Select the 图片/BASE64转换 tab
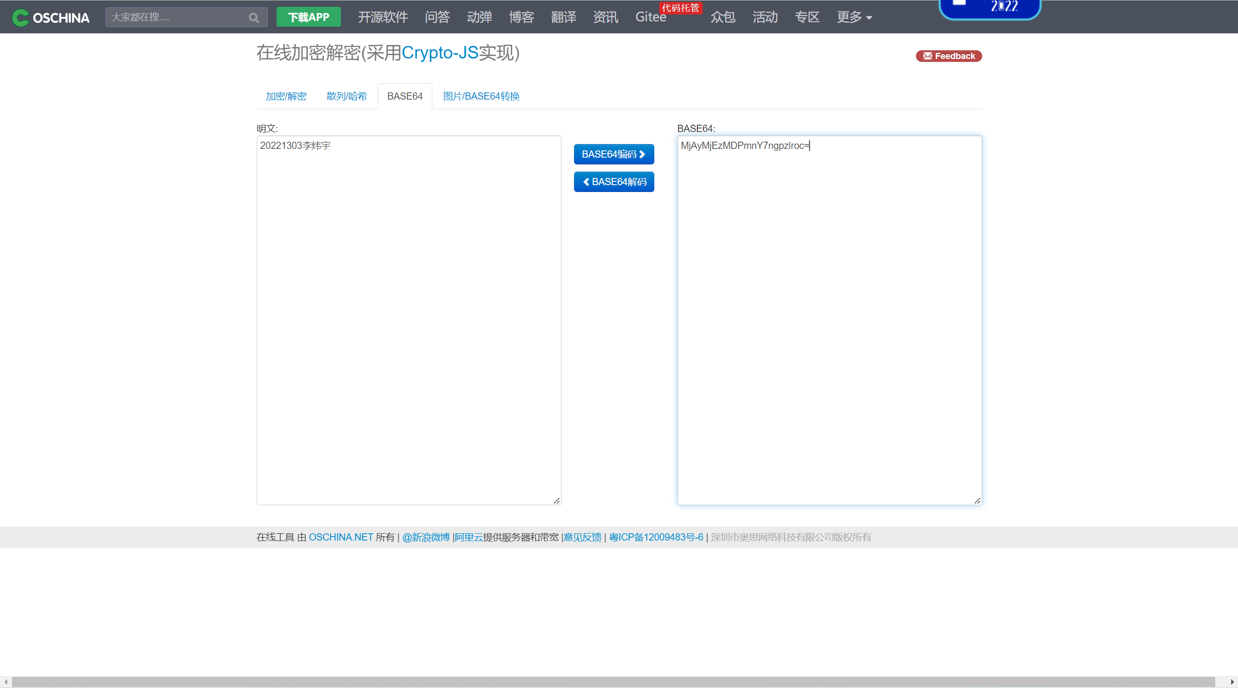 (481, 96)
